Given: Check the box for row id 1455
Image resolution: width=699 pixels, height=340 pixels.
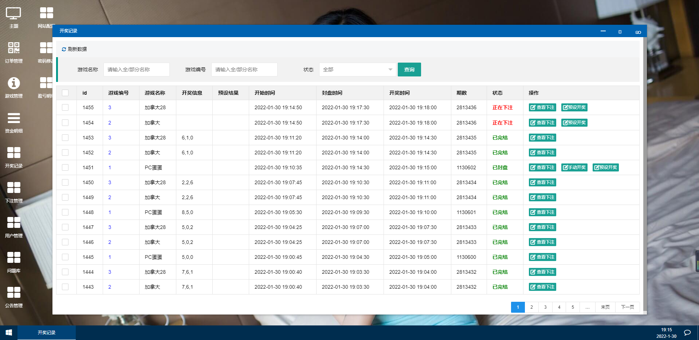Looking at the screenshot, I should coord(65,107).
